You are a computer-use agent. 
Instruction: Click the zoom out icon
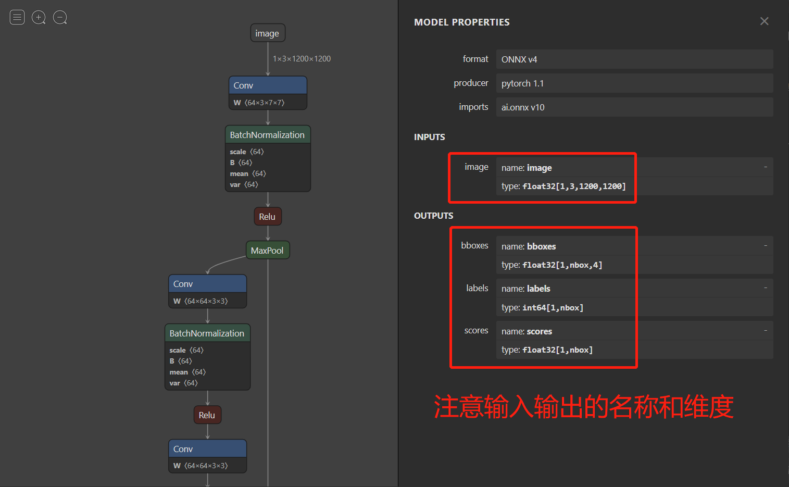click(60, 17)
